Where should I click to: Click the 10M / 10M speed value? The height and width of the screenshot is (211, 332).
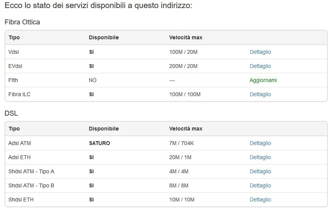pos(182,200)
